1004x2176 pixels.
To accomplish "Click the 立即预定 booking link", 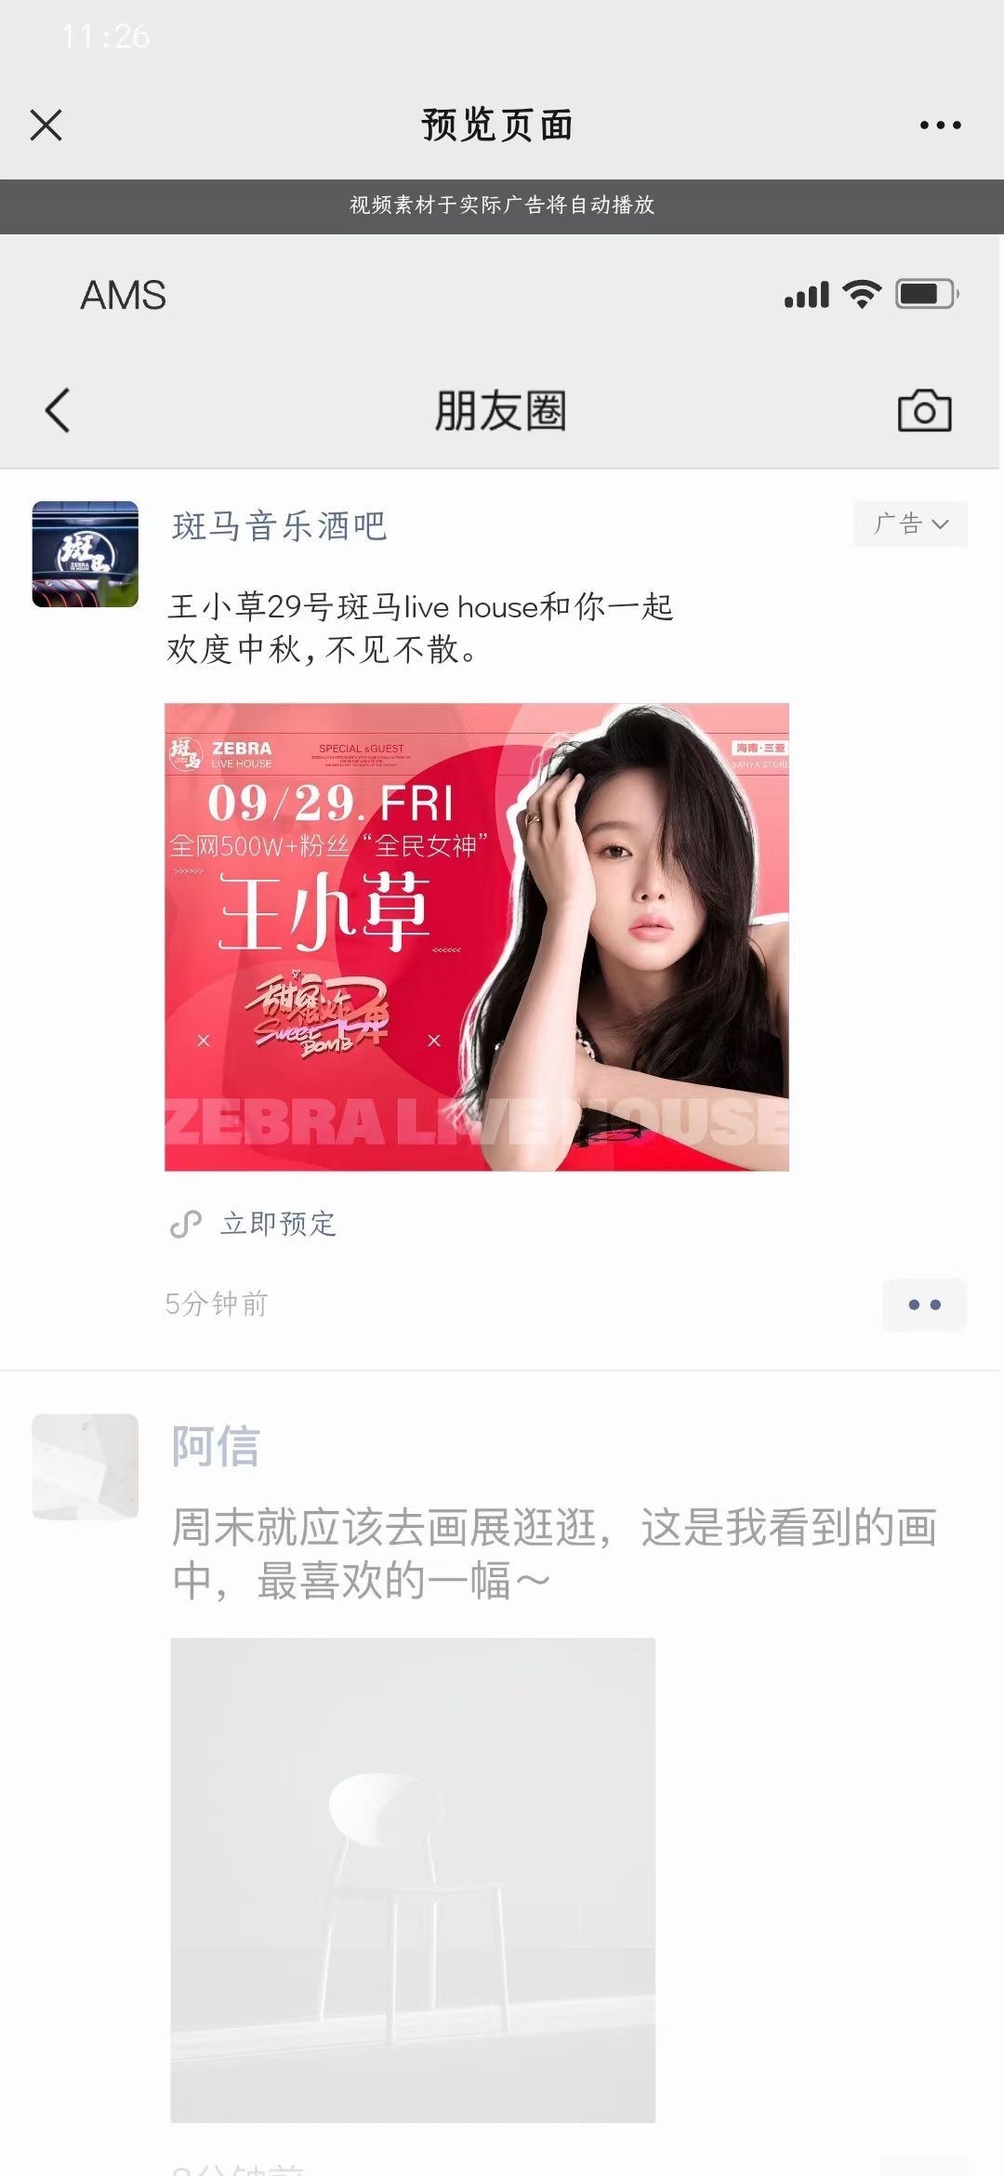I will (x=278, y=1224).
